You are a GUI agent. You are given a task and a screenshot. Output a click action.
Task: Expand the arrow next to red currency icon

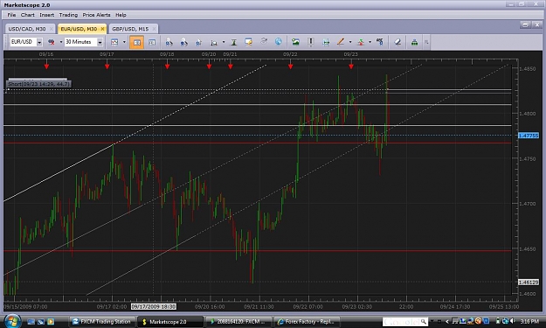(61, 42)
